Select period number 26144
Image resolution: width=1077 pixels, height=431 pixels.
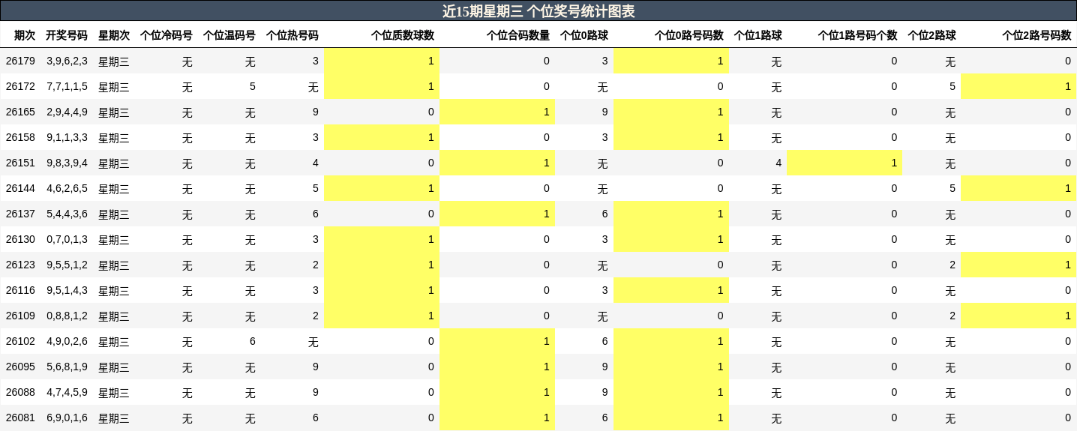tap(20, 188)
